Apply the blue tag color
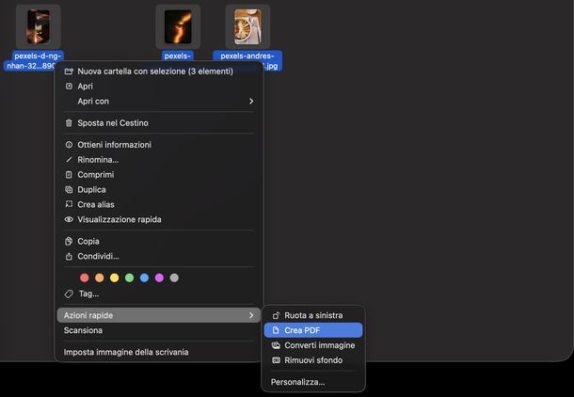This screenshot has height=397, width=574. tap(145, 278)
